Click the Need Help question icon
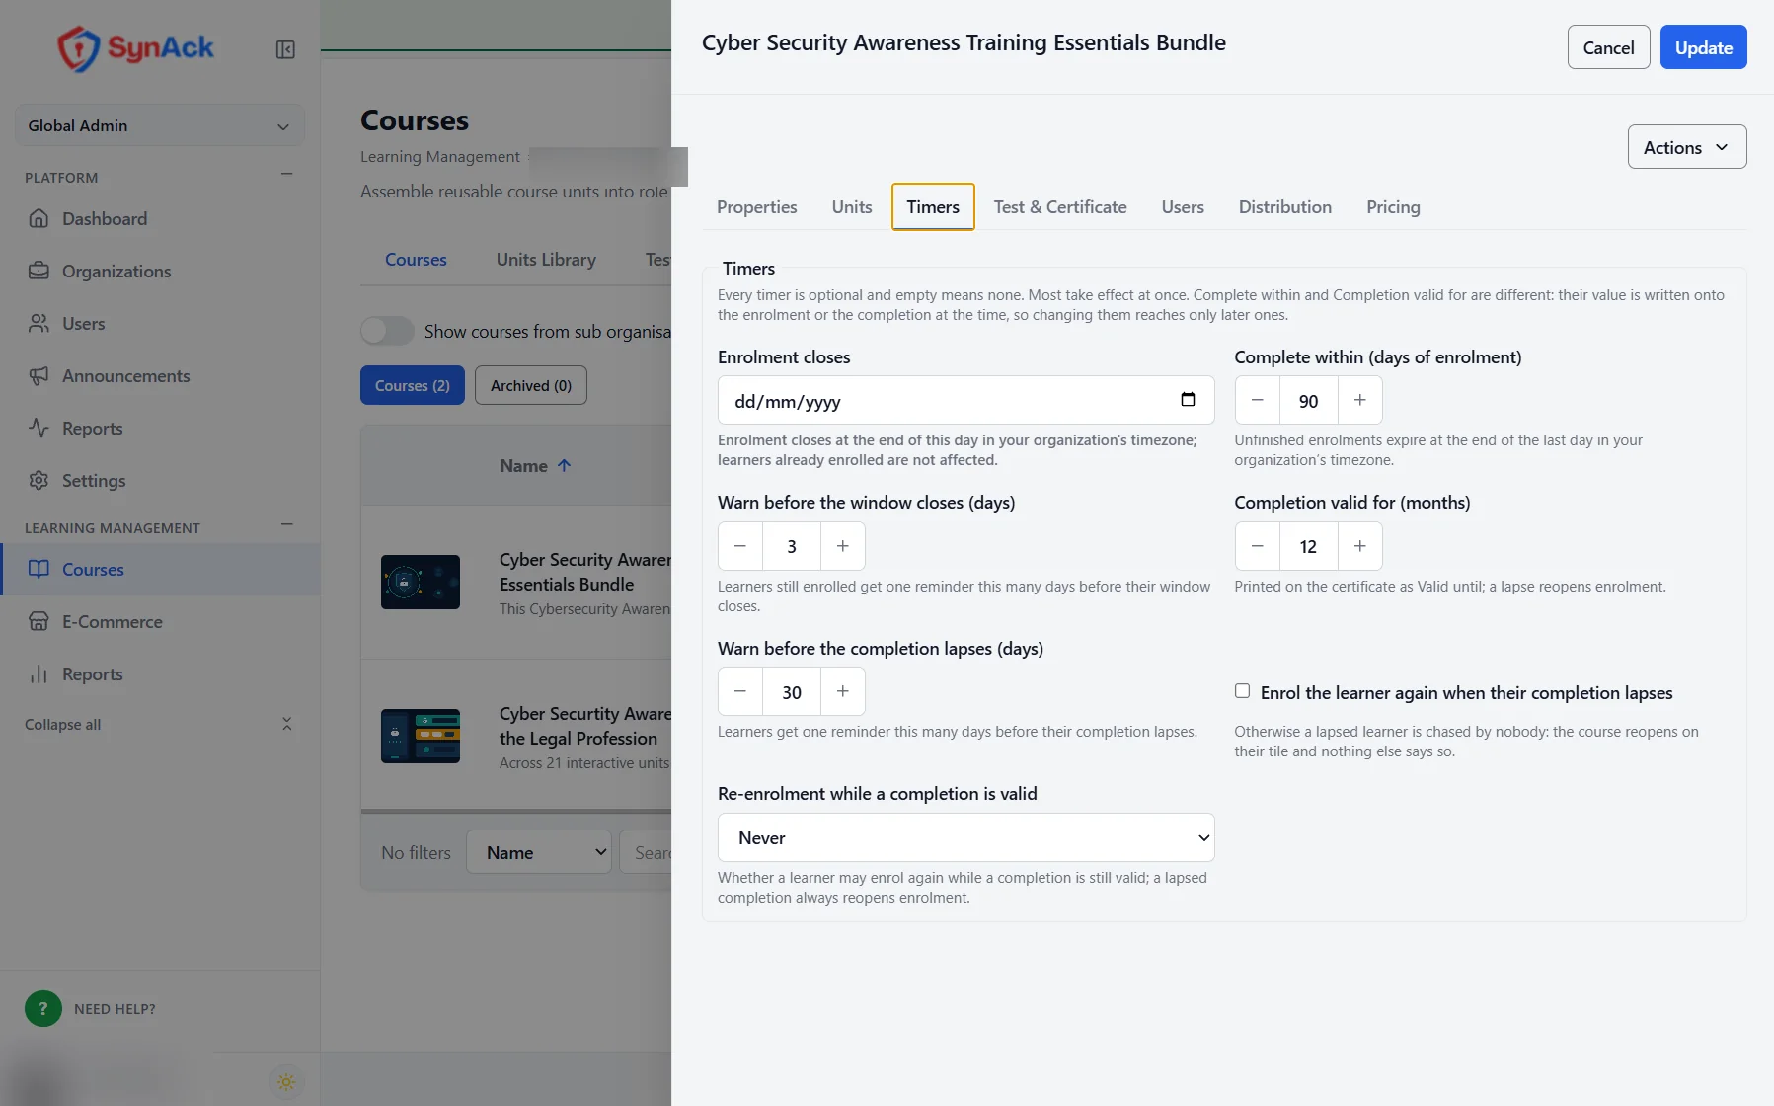The width and height of the screenshot is (1774, 1106). (x=42, y=1009)
